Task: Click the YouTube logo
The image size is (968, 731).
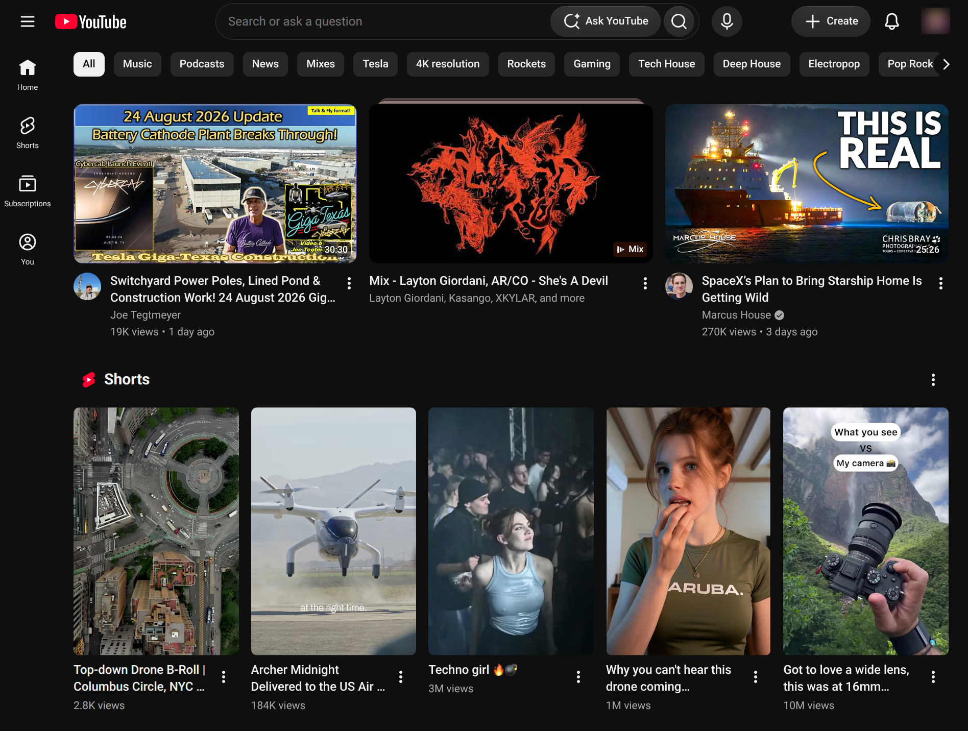Action: (x=91, y=21)
